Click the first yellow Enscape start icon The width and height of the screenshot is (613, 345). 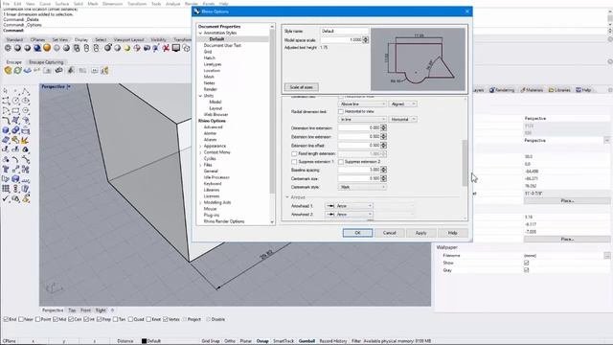coord(8,70)
